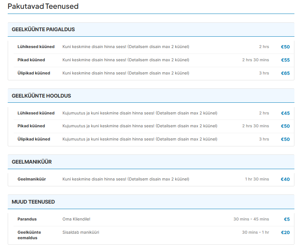Click the €65 price
This screenshot has height=248, width=297.
(x=285, y=73)
